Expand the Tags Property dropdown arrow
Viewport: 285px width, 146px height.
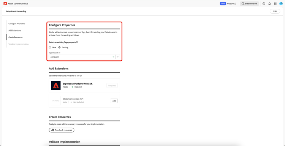coord(117,57)
